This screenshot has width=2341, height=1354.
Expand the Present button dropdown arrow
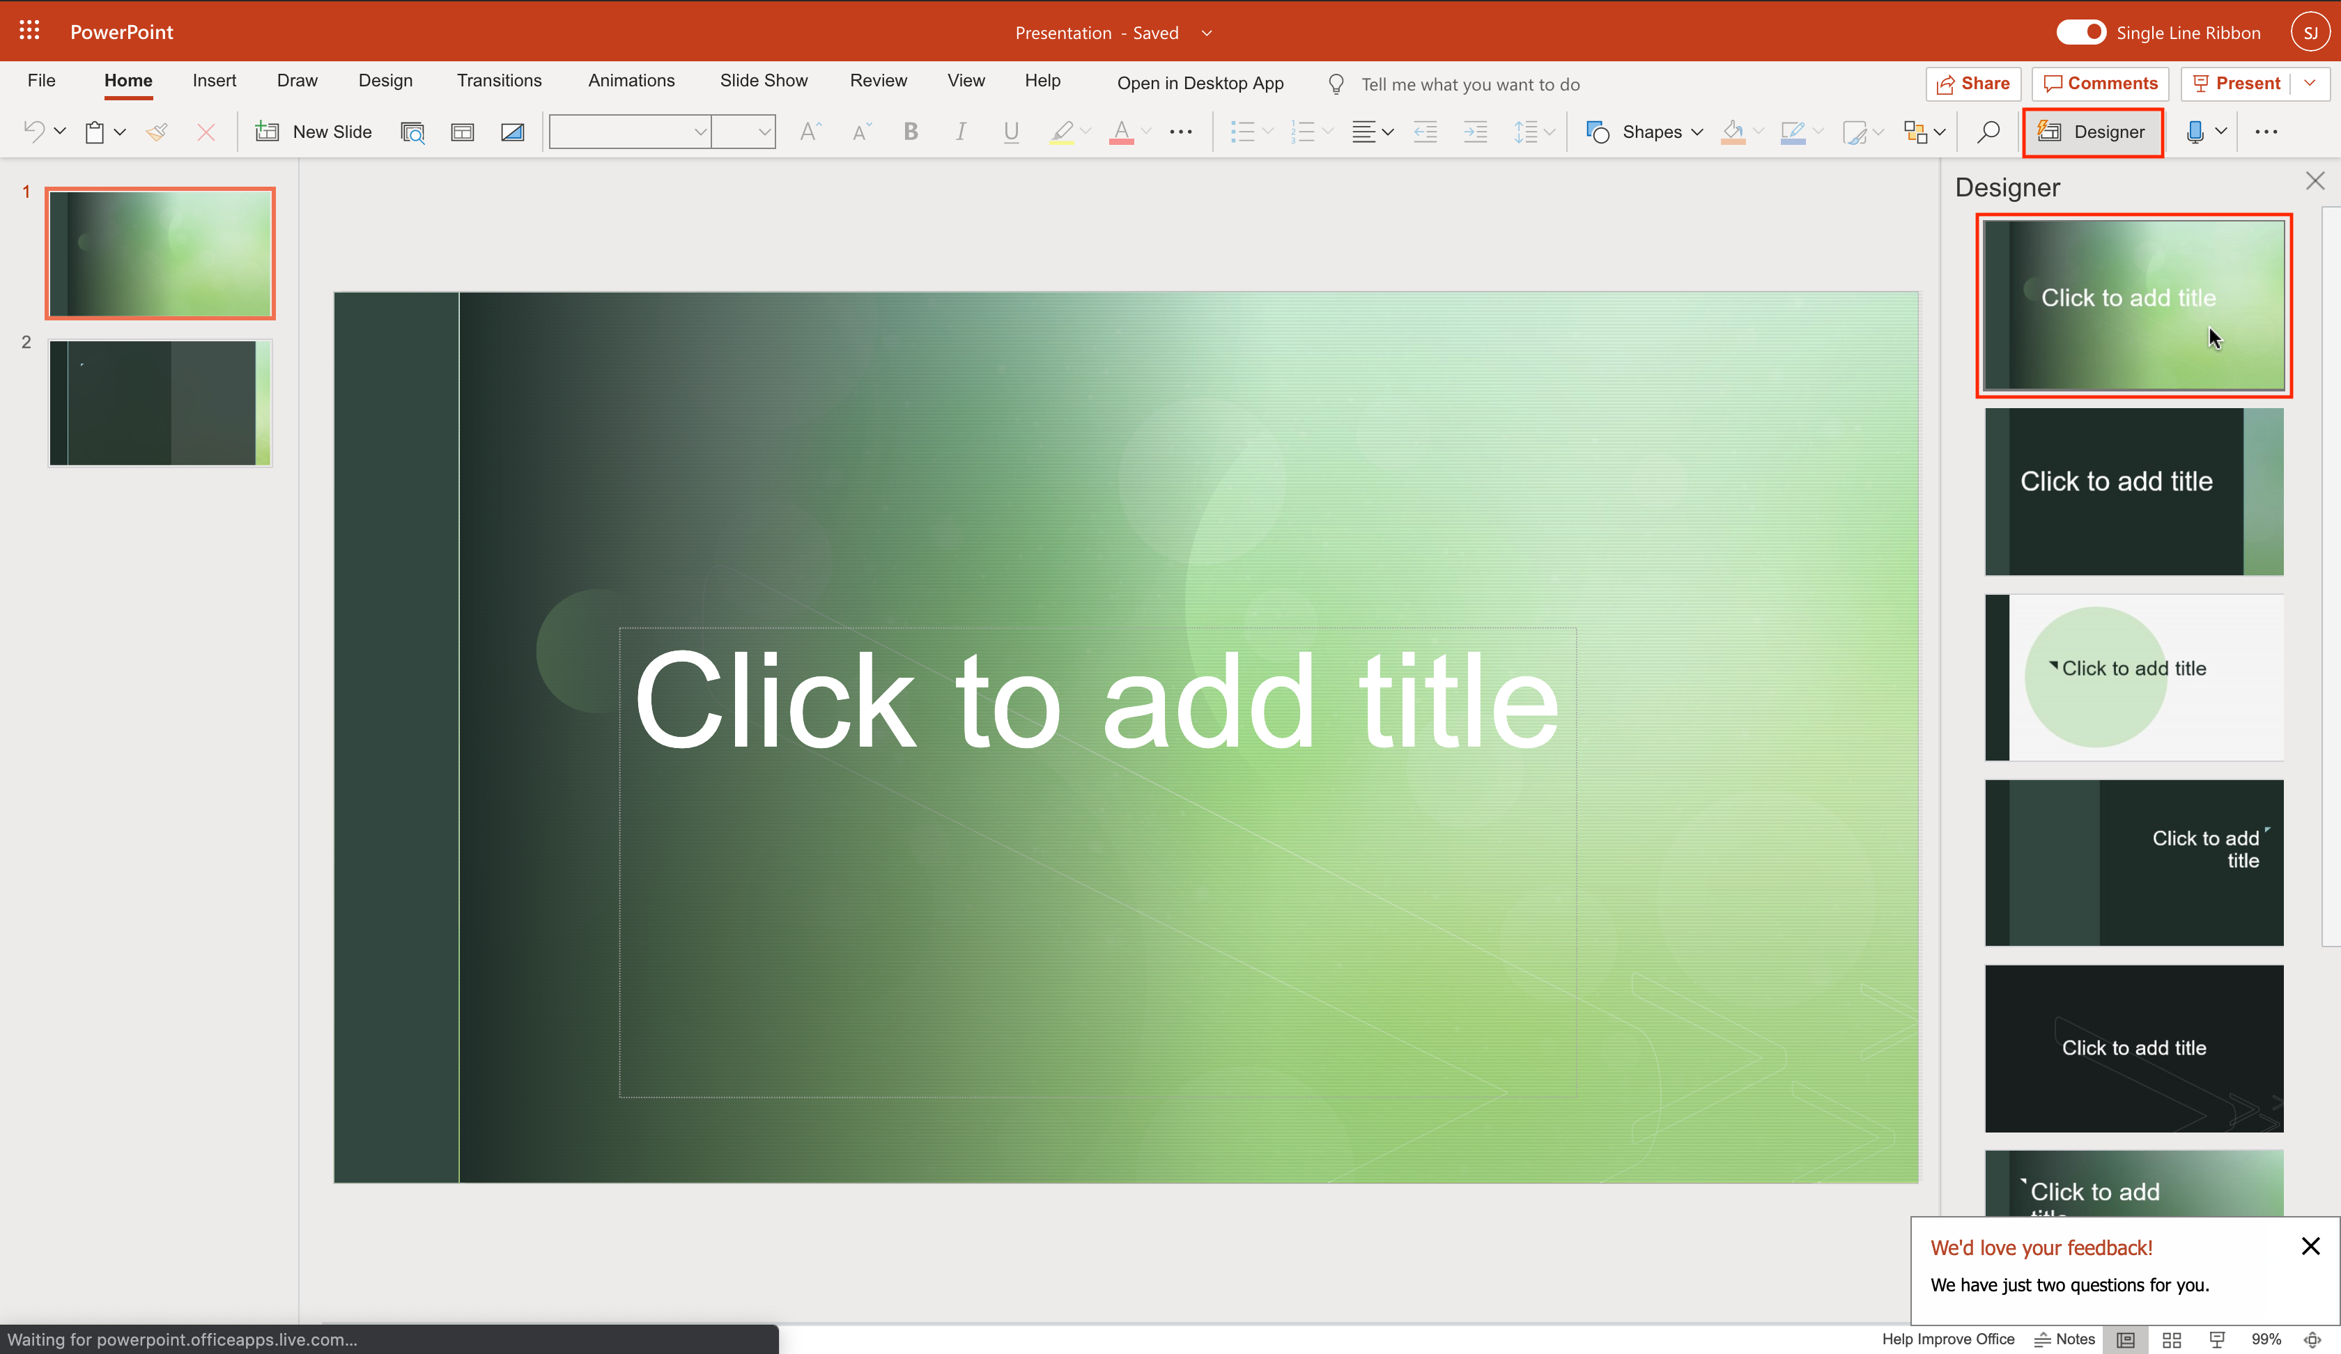(x=2310, y=84)
